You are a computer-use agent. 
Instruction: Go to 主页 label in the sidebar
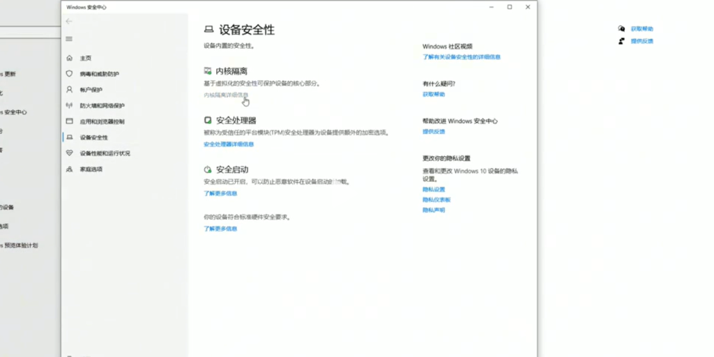point(85,58)
